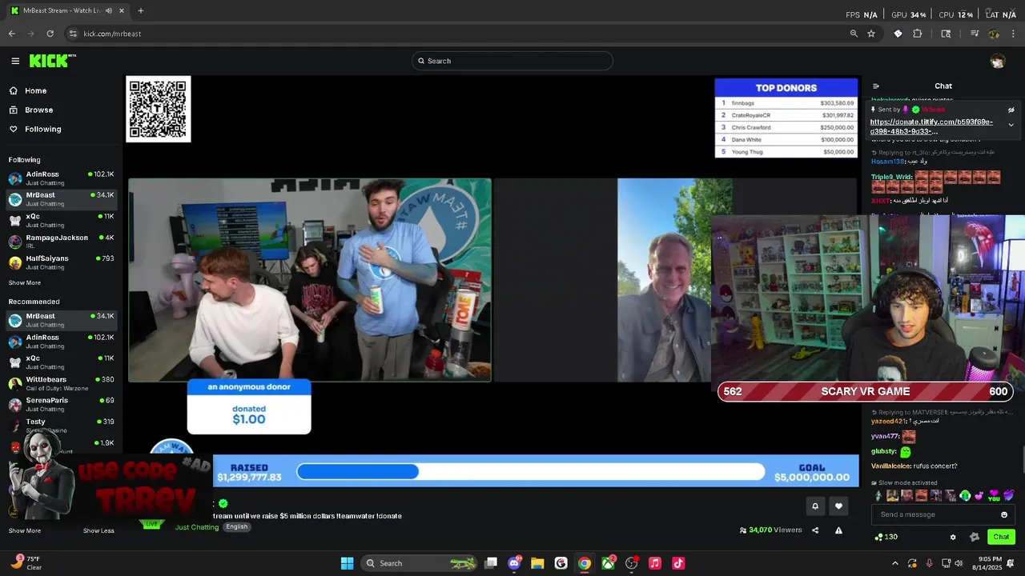
Task: Open the 75°F weather widget
Action: [x=26, y=563]
